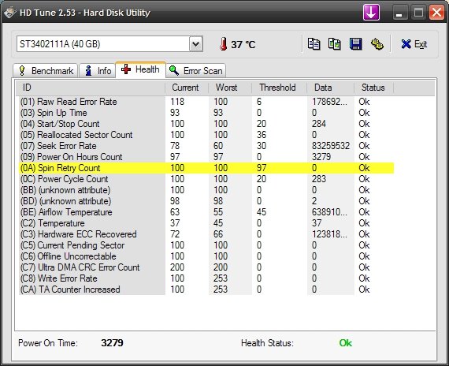The width and height of the screenshot is (449, 366).
Task: Click the blue floppy disk save icon
Action: (355, 44)
